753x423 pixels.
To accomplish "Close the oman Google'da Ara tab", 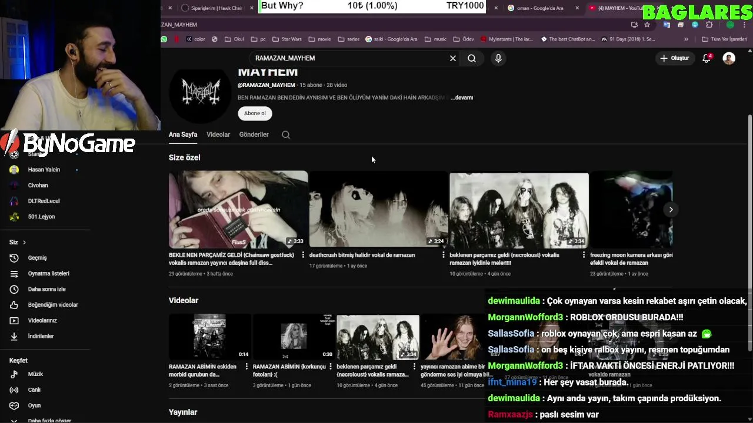I will tap(577, 8).
